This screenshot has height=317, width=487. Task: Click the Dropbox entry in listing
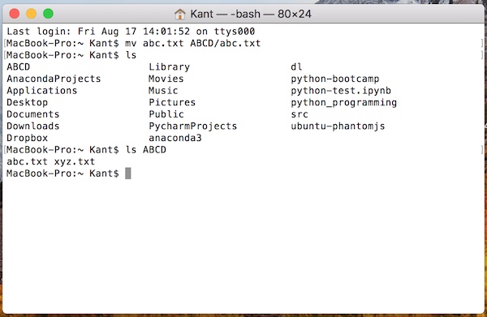pyautogui.click(x=28, y=138)
